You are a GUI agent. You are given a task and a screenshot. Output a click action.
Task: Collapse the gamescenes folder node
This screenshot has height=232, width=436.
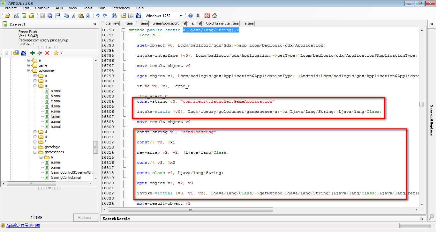click(x=35, y=152)
